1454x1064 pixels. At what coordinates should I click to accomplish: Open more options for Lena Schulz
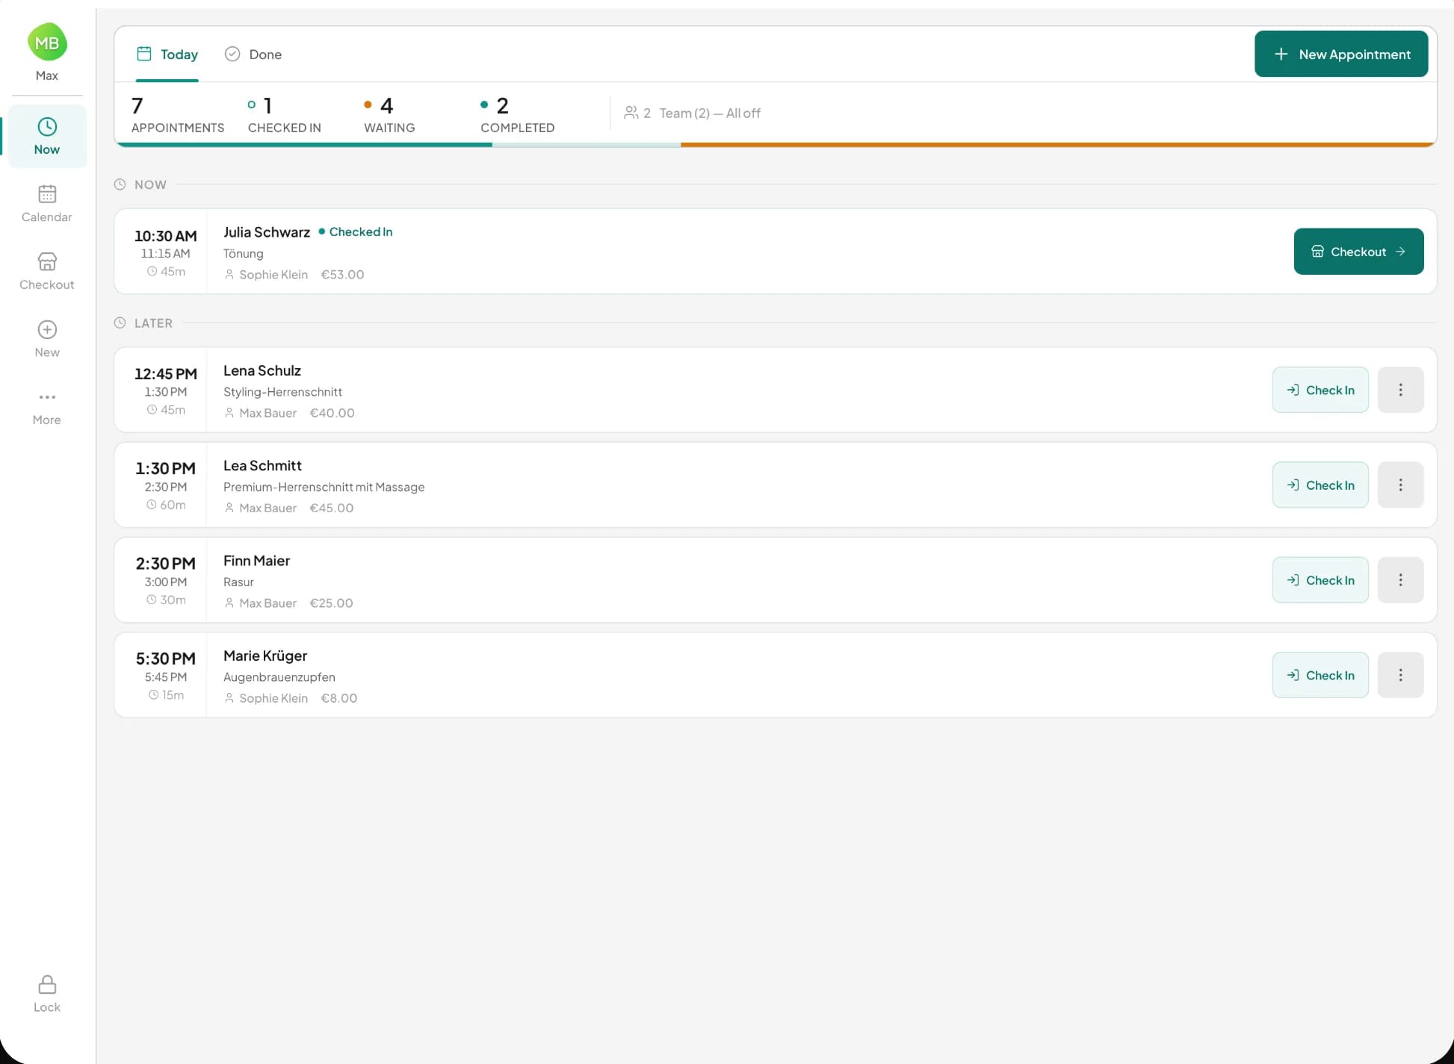pos(1400,390)
